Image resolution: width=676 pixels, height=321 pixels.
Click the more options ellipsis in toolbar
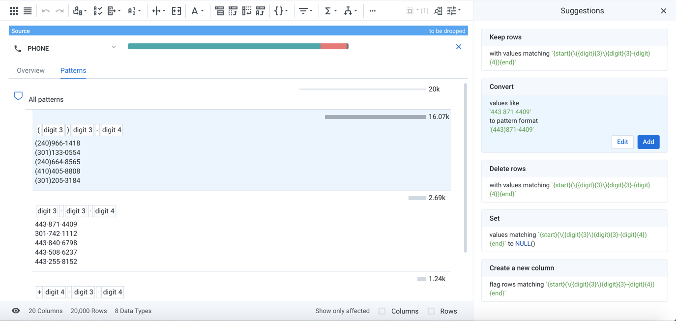click(373, 11)
